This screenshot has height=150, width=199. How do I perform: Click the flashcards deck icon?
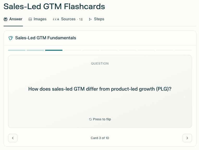tap(11, 38)
